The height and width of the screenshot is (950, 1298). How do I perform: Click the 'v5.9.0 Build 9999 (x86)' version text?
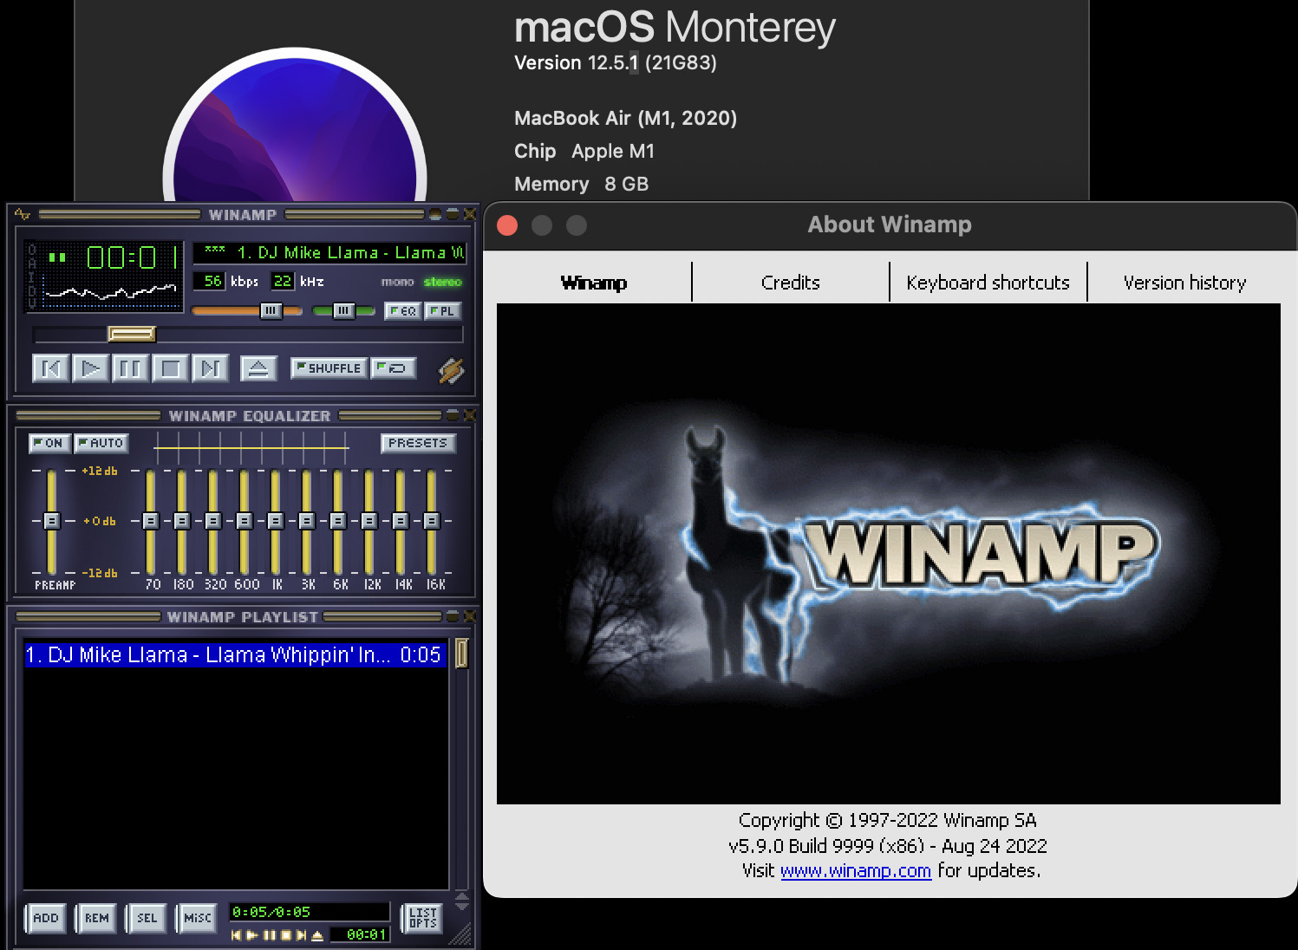(827, 846)
